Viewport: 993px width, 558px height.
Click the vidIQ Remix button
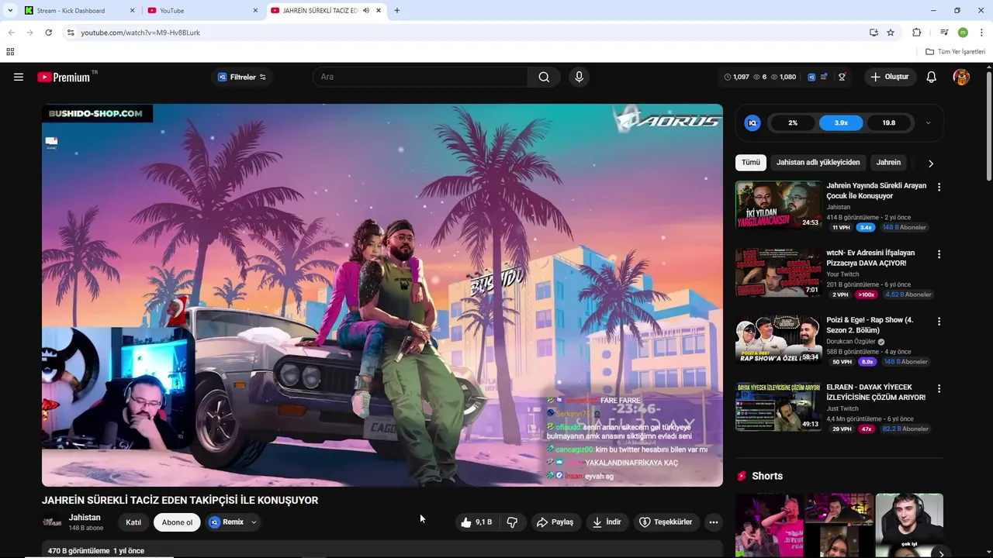(x=227, y=522)
